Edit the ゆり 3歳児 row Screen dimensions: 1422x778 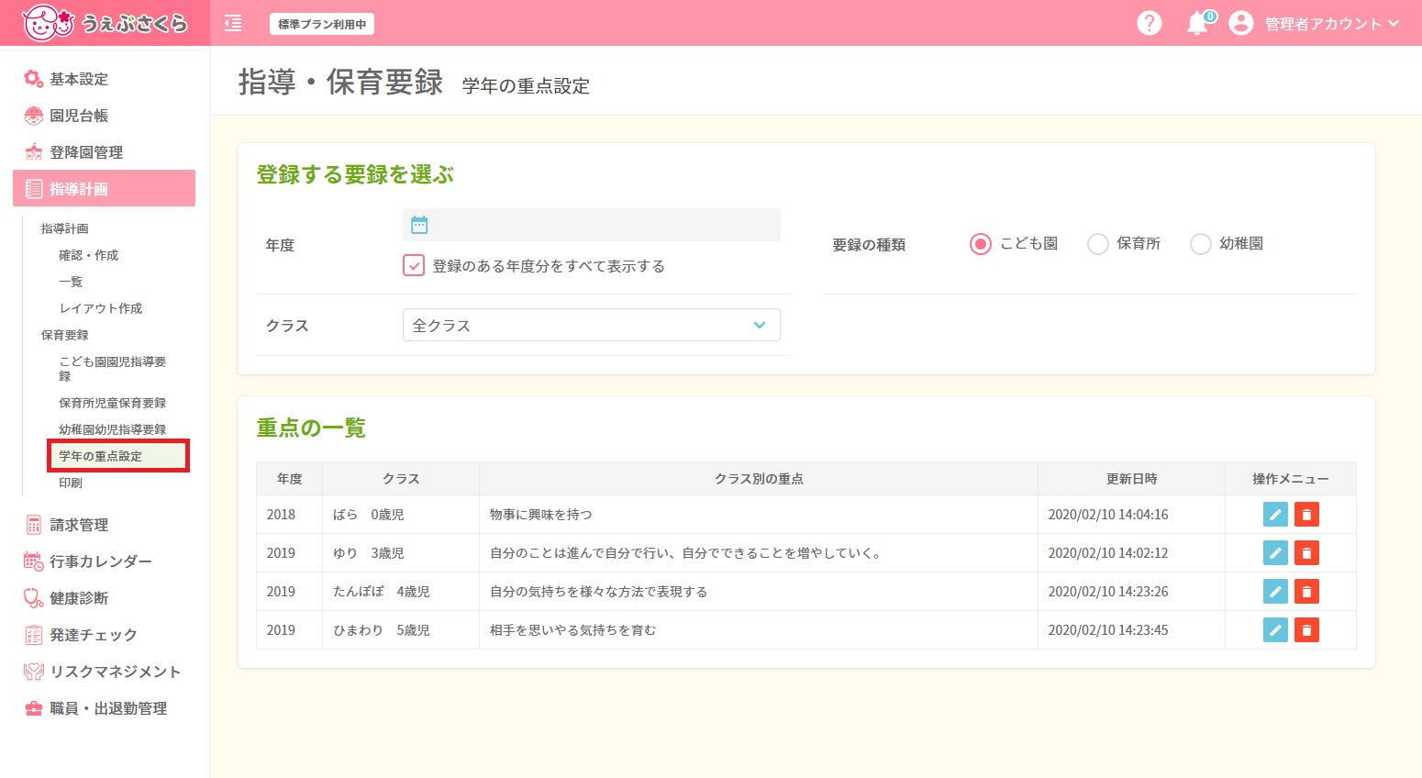[x=1275, y=553]
